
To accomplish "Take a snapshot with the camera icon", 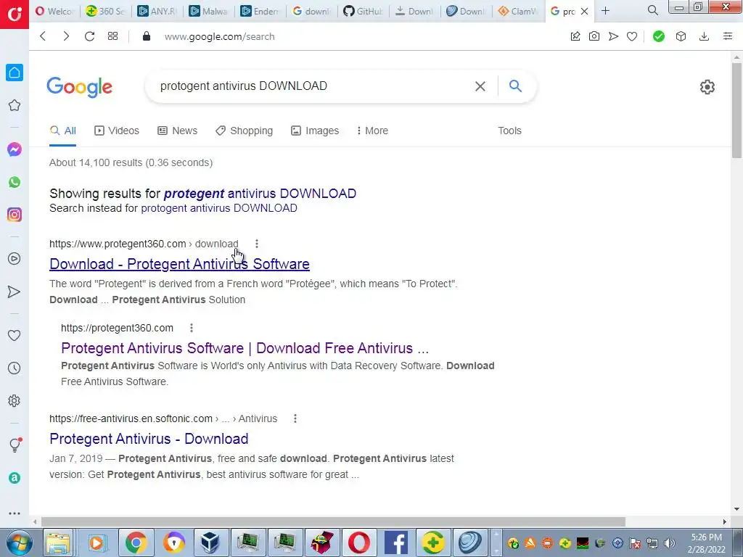I will [594, 36].
